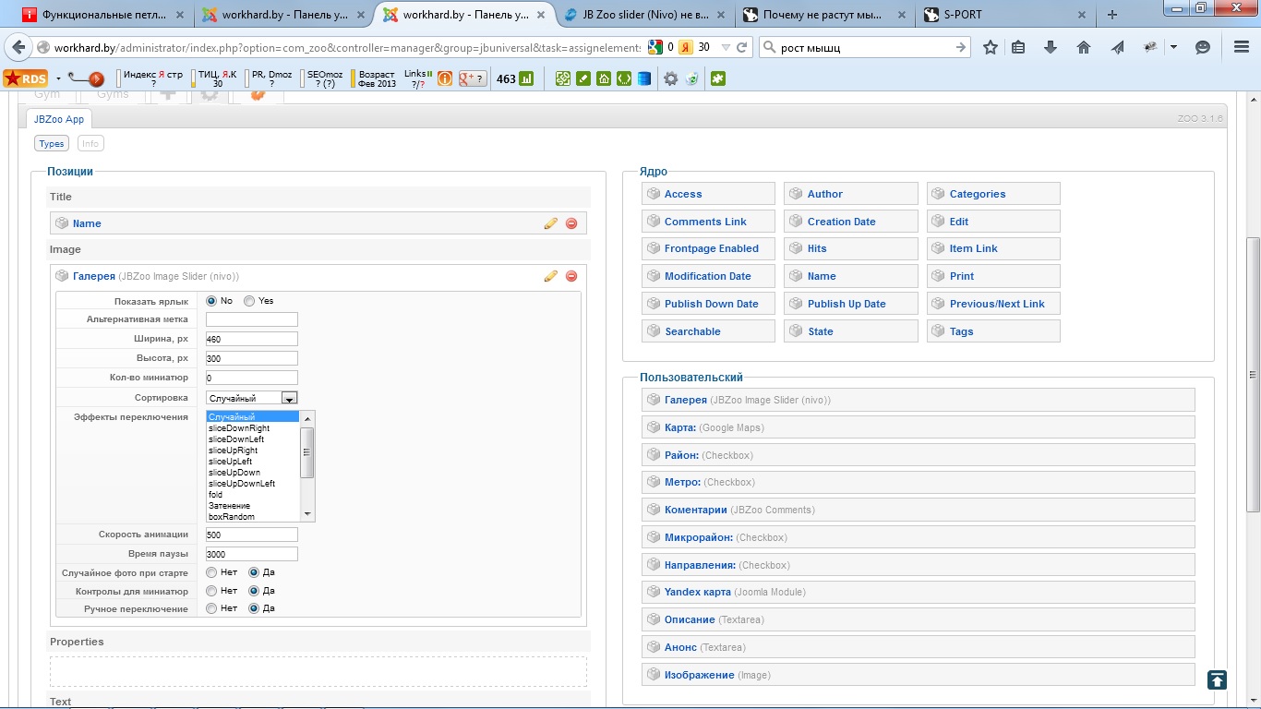The width and height of the screenshot is (1261, 709).
Task: Click the browser home icon
Action: point(1084,47)
